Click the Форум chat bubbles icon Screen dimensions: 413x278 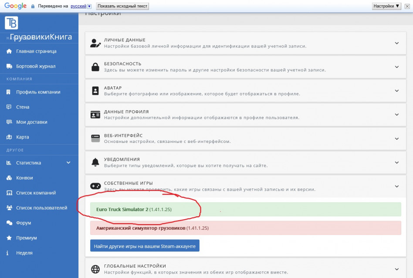coord(9,223)
